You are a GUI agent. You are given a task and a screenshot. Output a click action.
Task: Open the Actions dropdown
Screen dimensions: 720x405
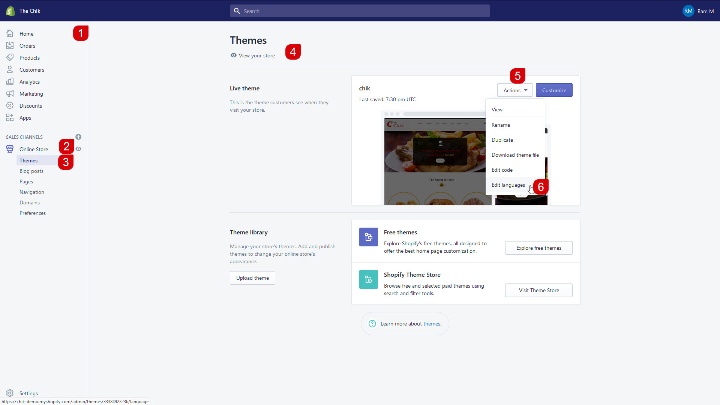coord(515,90)
